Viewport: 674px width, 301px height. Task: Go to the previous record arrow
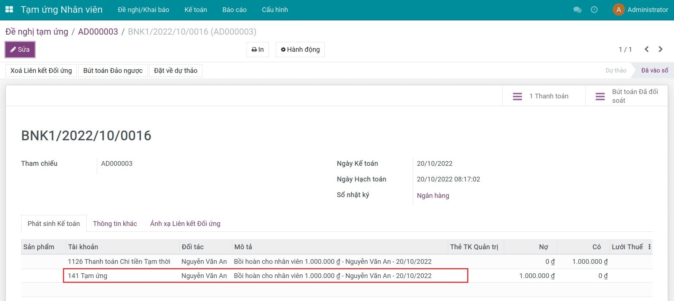647,49
